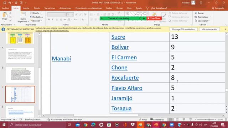
Task: Decrease font size icon
Action: [81, 14]
